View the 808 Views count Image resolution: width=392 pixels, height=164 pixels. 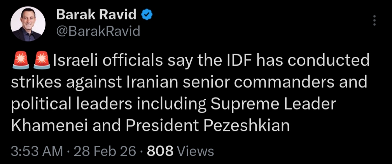click(180, 151)
